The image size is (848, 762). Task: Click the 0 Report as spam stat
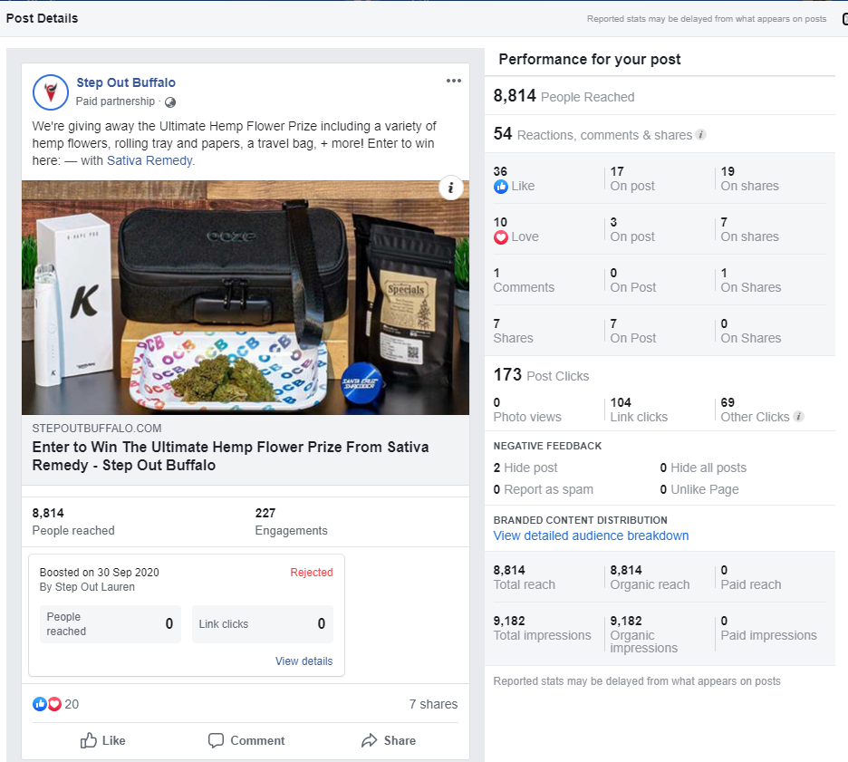pyautogui.click(x=543, y=489)
